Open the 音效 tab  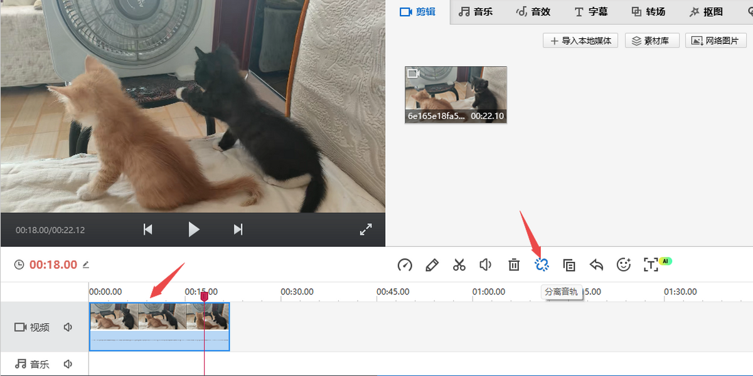tap(533, 11)
